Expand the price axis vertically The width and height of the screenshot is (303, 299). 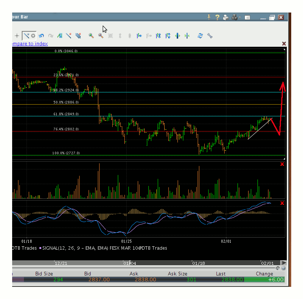(158, 36)
